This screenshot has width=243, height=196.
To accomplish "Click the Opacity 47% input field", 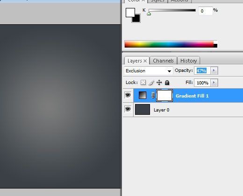I will coord(202,70).
